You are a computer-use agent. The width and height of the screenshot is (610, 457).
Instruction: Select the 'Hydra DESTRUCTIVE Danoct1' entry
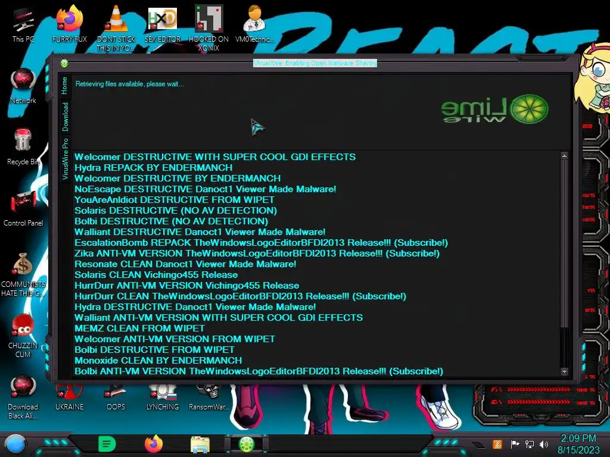pos(195,307)
